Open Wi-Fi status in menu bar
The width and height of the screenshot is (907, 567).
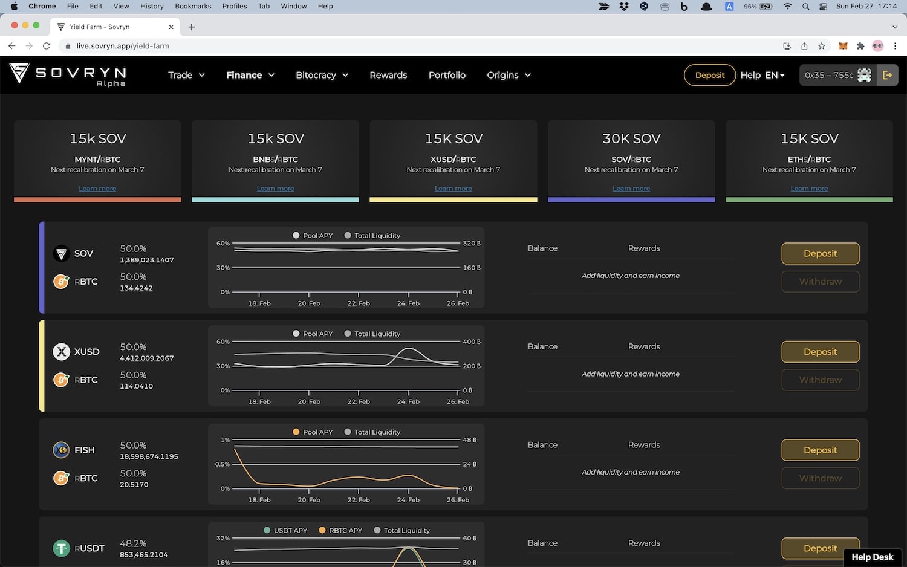point(787,6)
